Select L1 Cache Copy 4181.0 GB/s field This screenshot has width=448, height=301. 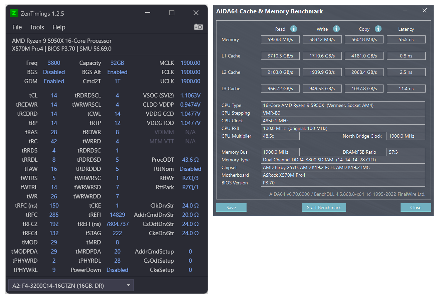pyautogui.click(x=364, y=56)
